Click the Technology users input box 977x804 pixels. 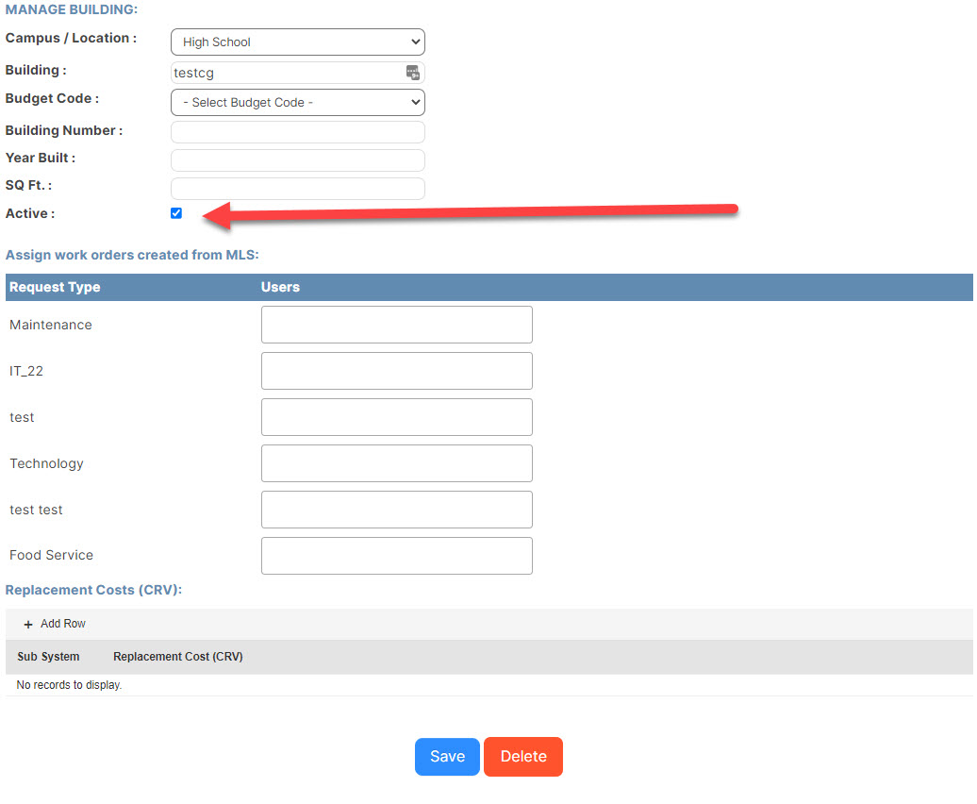[x=397, y=463]
